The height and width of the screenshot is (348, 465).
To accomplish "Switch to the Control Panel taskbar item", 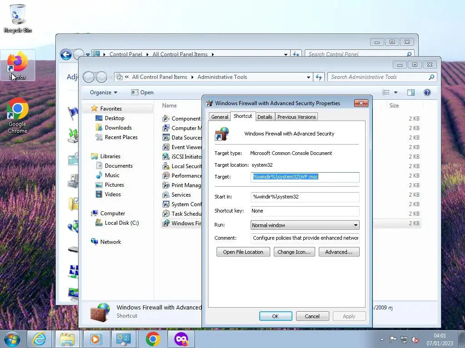I will pos(123,339).
